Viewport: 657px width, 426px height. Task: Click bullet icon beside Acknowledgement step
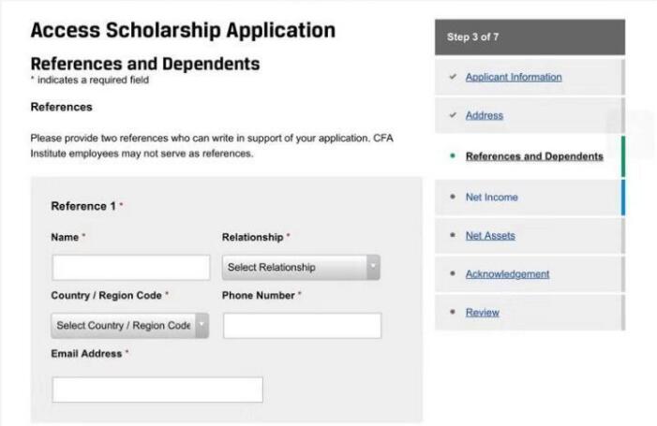click(x=453, y=274)
